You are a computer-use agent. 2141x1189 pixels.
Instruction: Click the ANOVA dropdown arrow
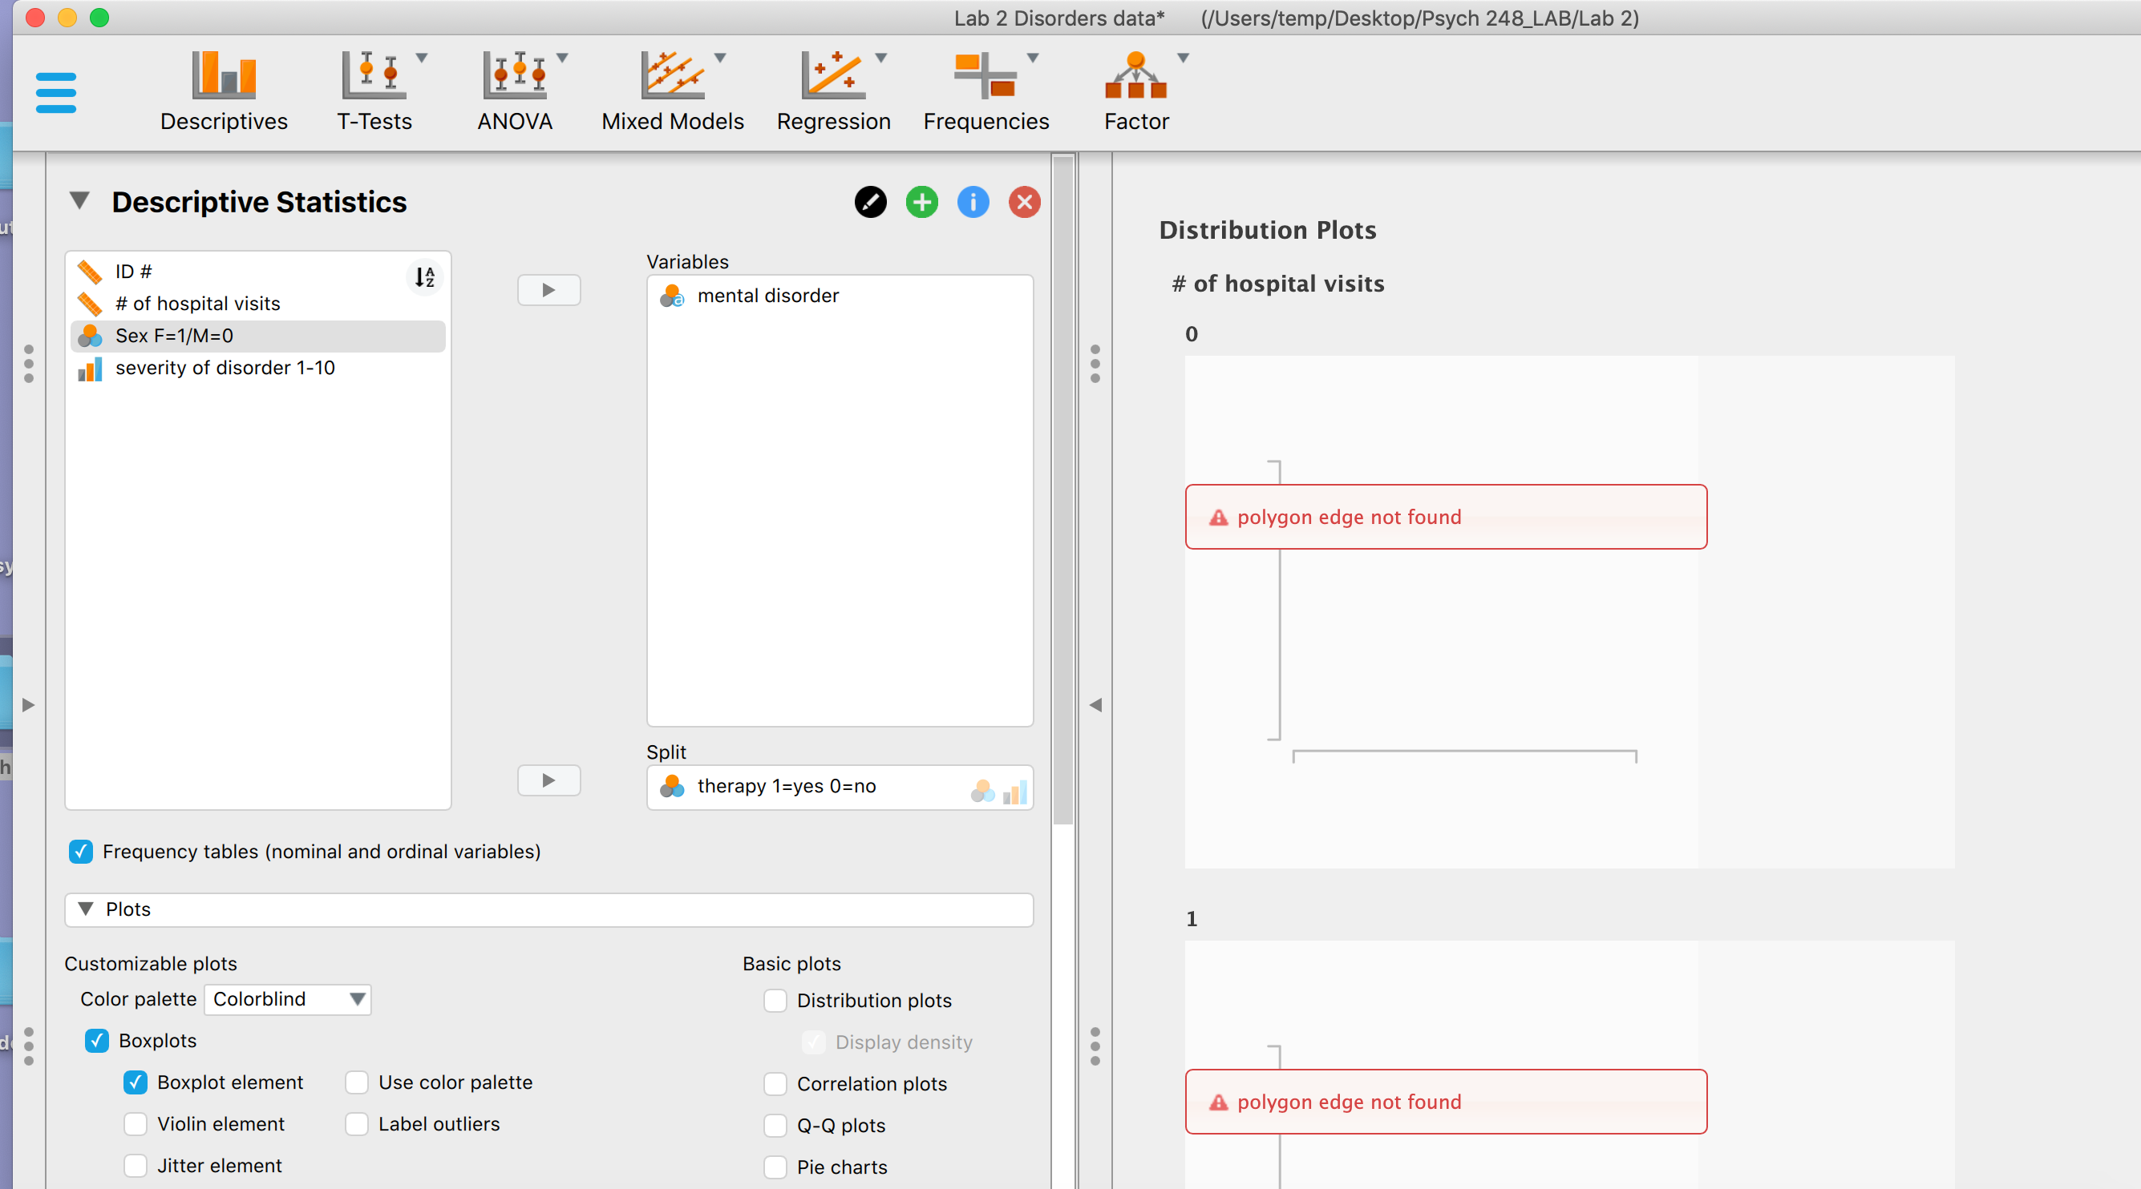(x=562, y=58)
